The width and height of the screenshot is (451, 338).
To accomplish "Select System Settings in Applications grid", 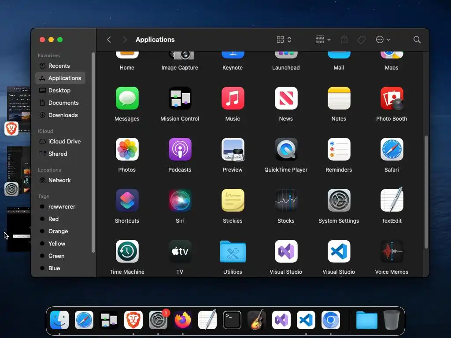I will pyautogui.click(x=339, y=200).
